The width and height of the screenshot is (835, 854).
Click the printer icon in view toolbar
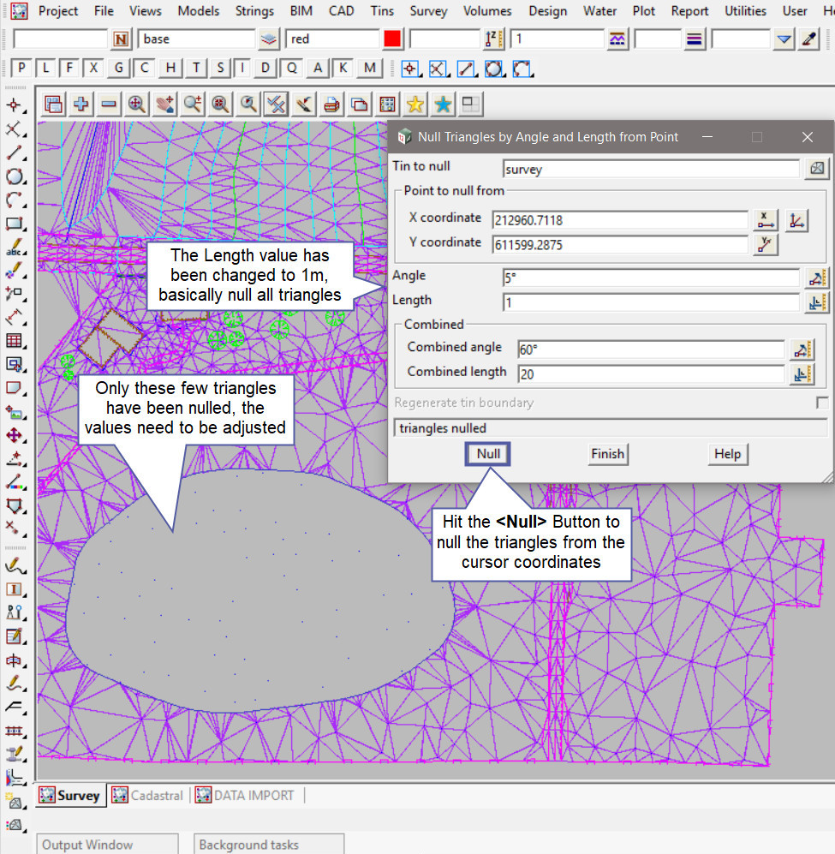click(x=331, y=105)
